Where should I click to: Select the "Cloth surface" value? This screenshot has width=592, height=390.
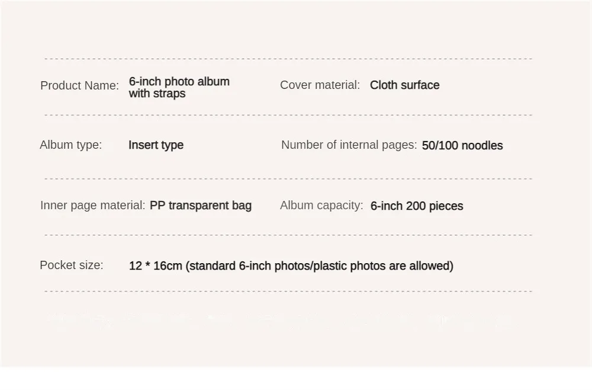[x=404, y=85]
